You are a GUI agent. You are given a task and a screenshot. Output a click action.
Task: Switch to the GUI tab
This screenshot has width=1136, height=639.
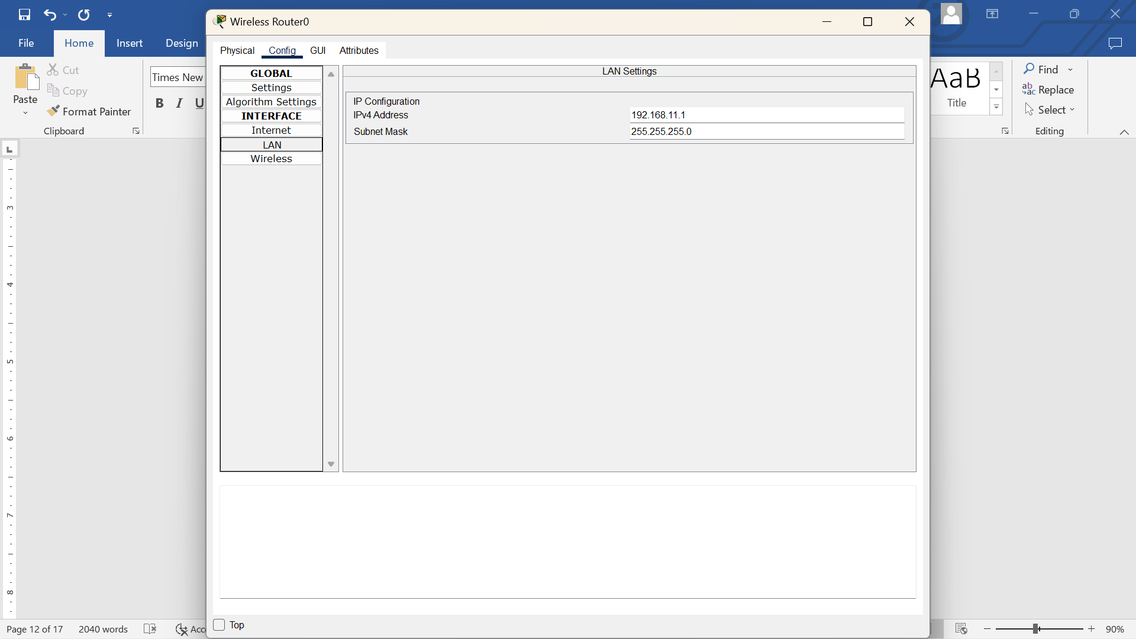click(x=318, y=50)
